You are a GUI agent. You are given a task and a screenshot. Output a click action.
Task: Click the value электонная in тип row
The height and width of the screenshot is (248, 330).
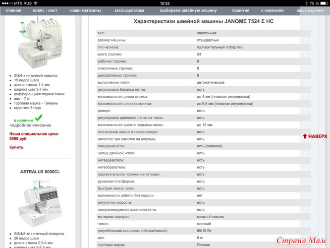207,33
